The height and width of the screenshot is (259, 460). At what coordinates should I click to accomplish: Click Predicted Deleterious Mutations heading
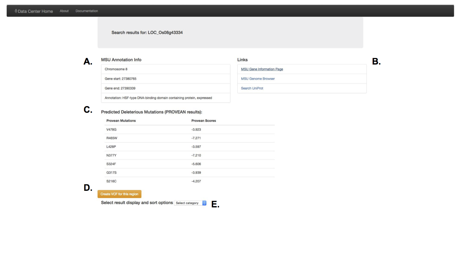click(151, 112)
